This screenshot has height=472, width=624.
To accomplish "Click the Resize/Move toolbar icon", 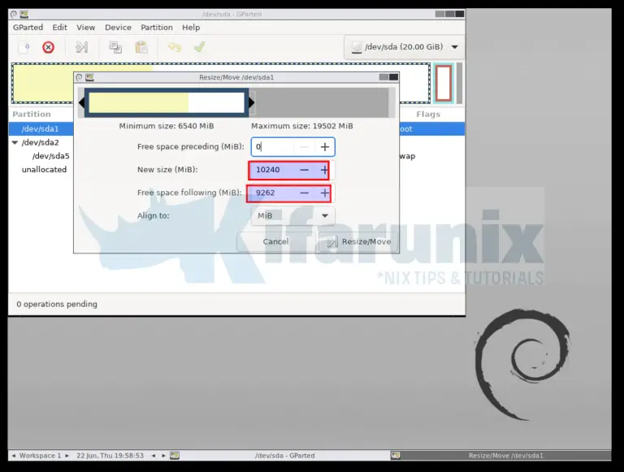I will point(81,47).
